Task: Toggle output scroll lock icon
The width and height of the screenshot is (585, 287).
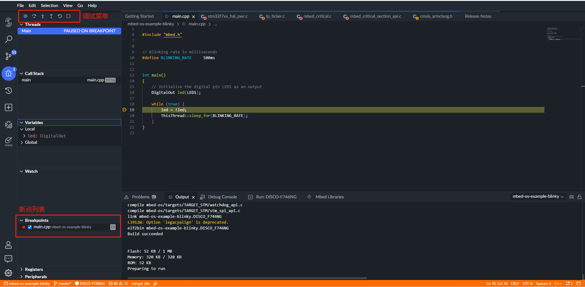Action: pos(580,197)
